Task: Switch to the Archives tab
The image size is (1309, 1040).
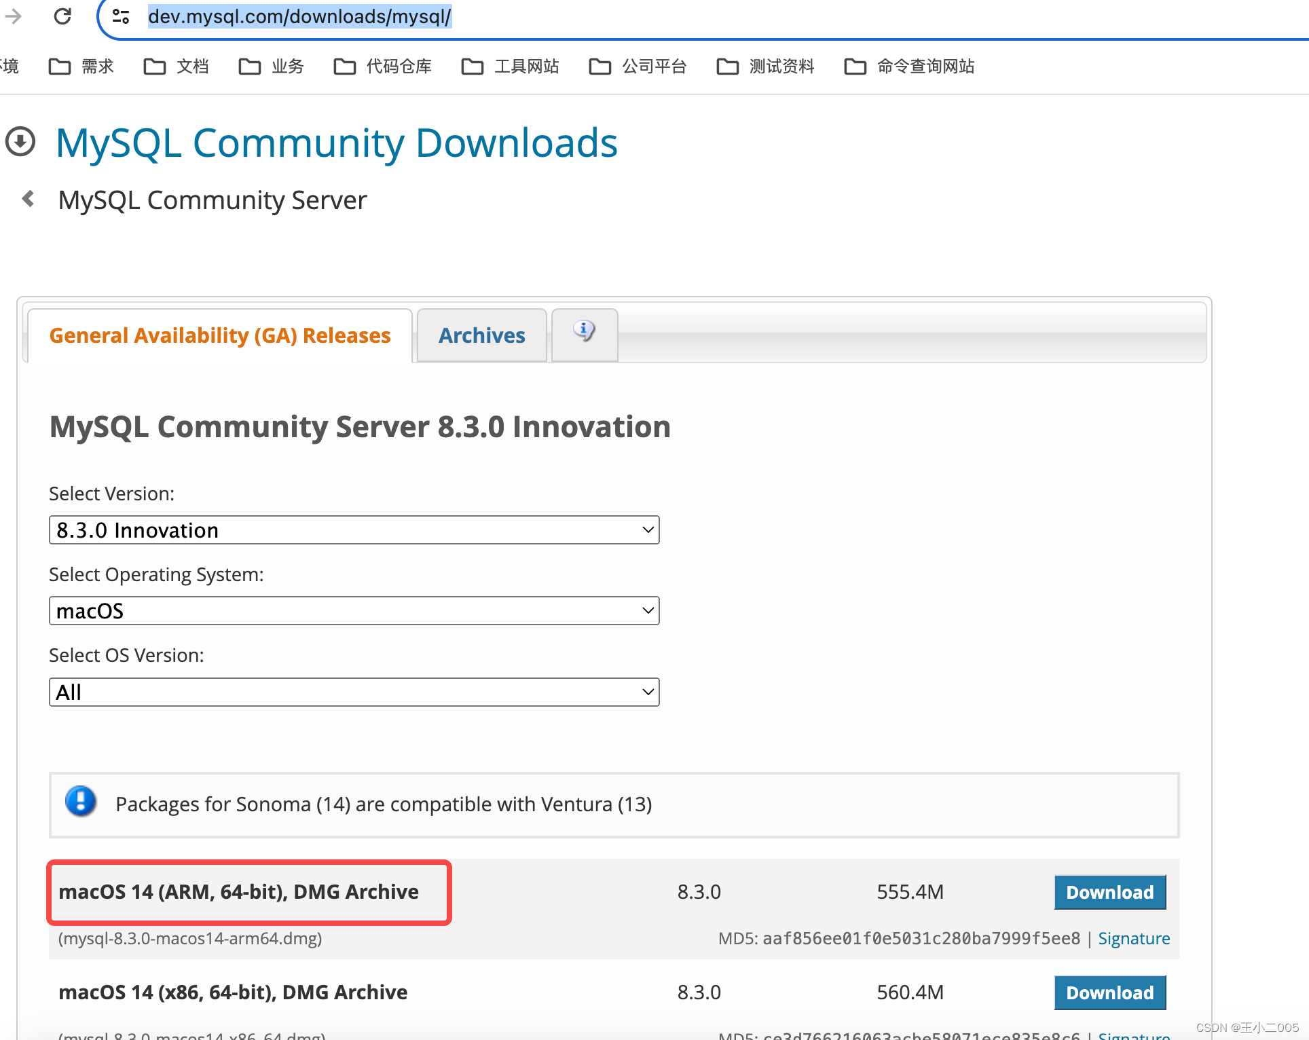Action: pyautogui.click(x=480, y=333)
